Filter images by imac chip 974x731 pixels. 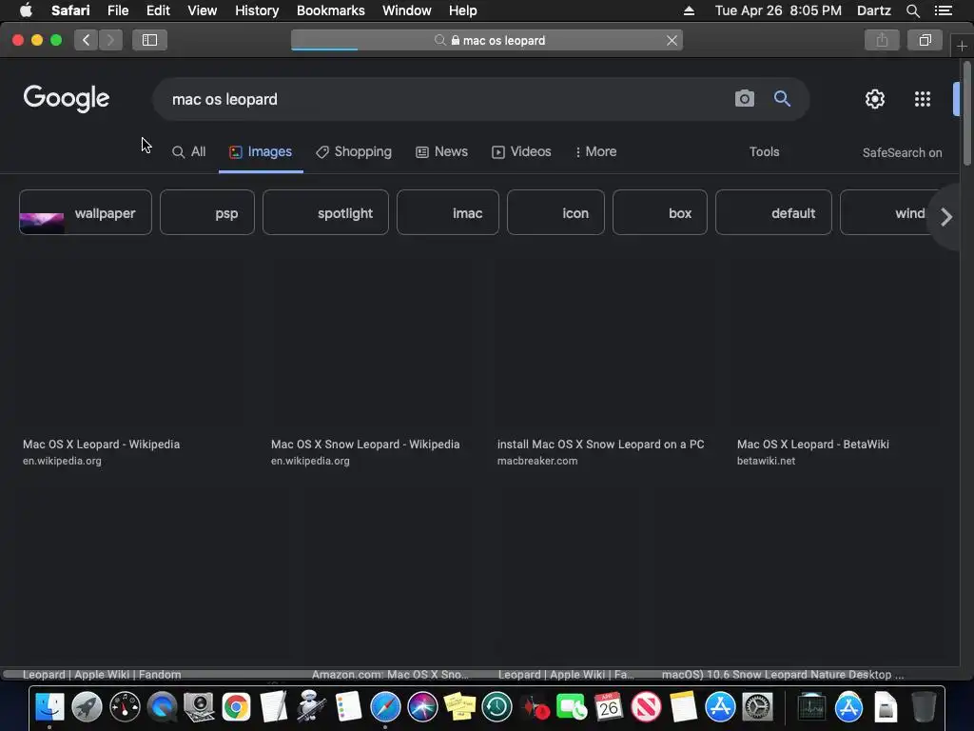(x=447, y=212)
